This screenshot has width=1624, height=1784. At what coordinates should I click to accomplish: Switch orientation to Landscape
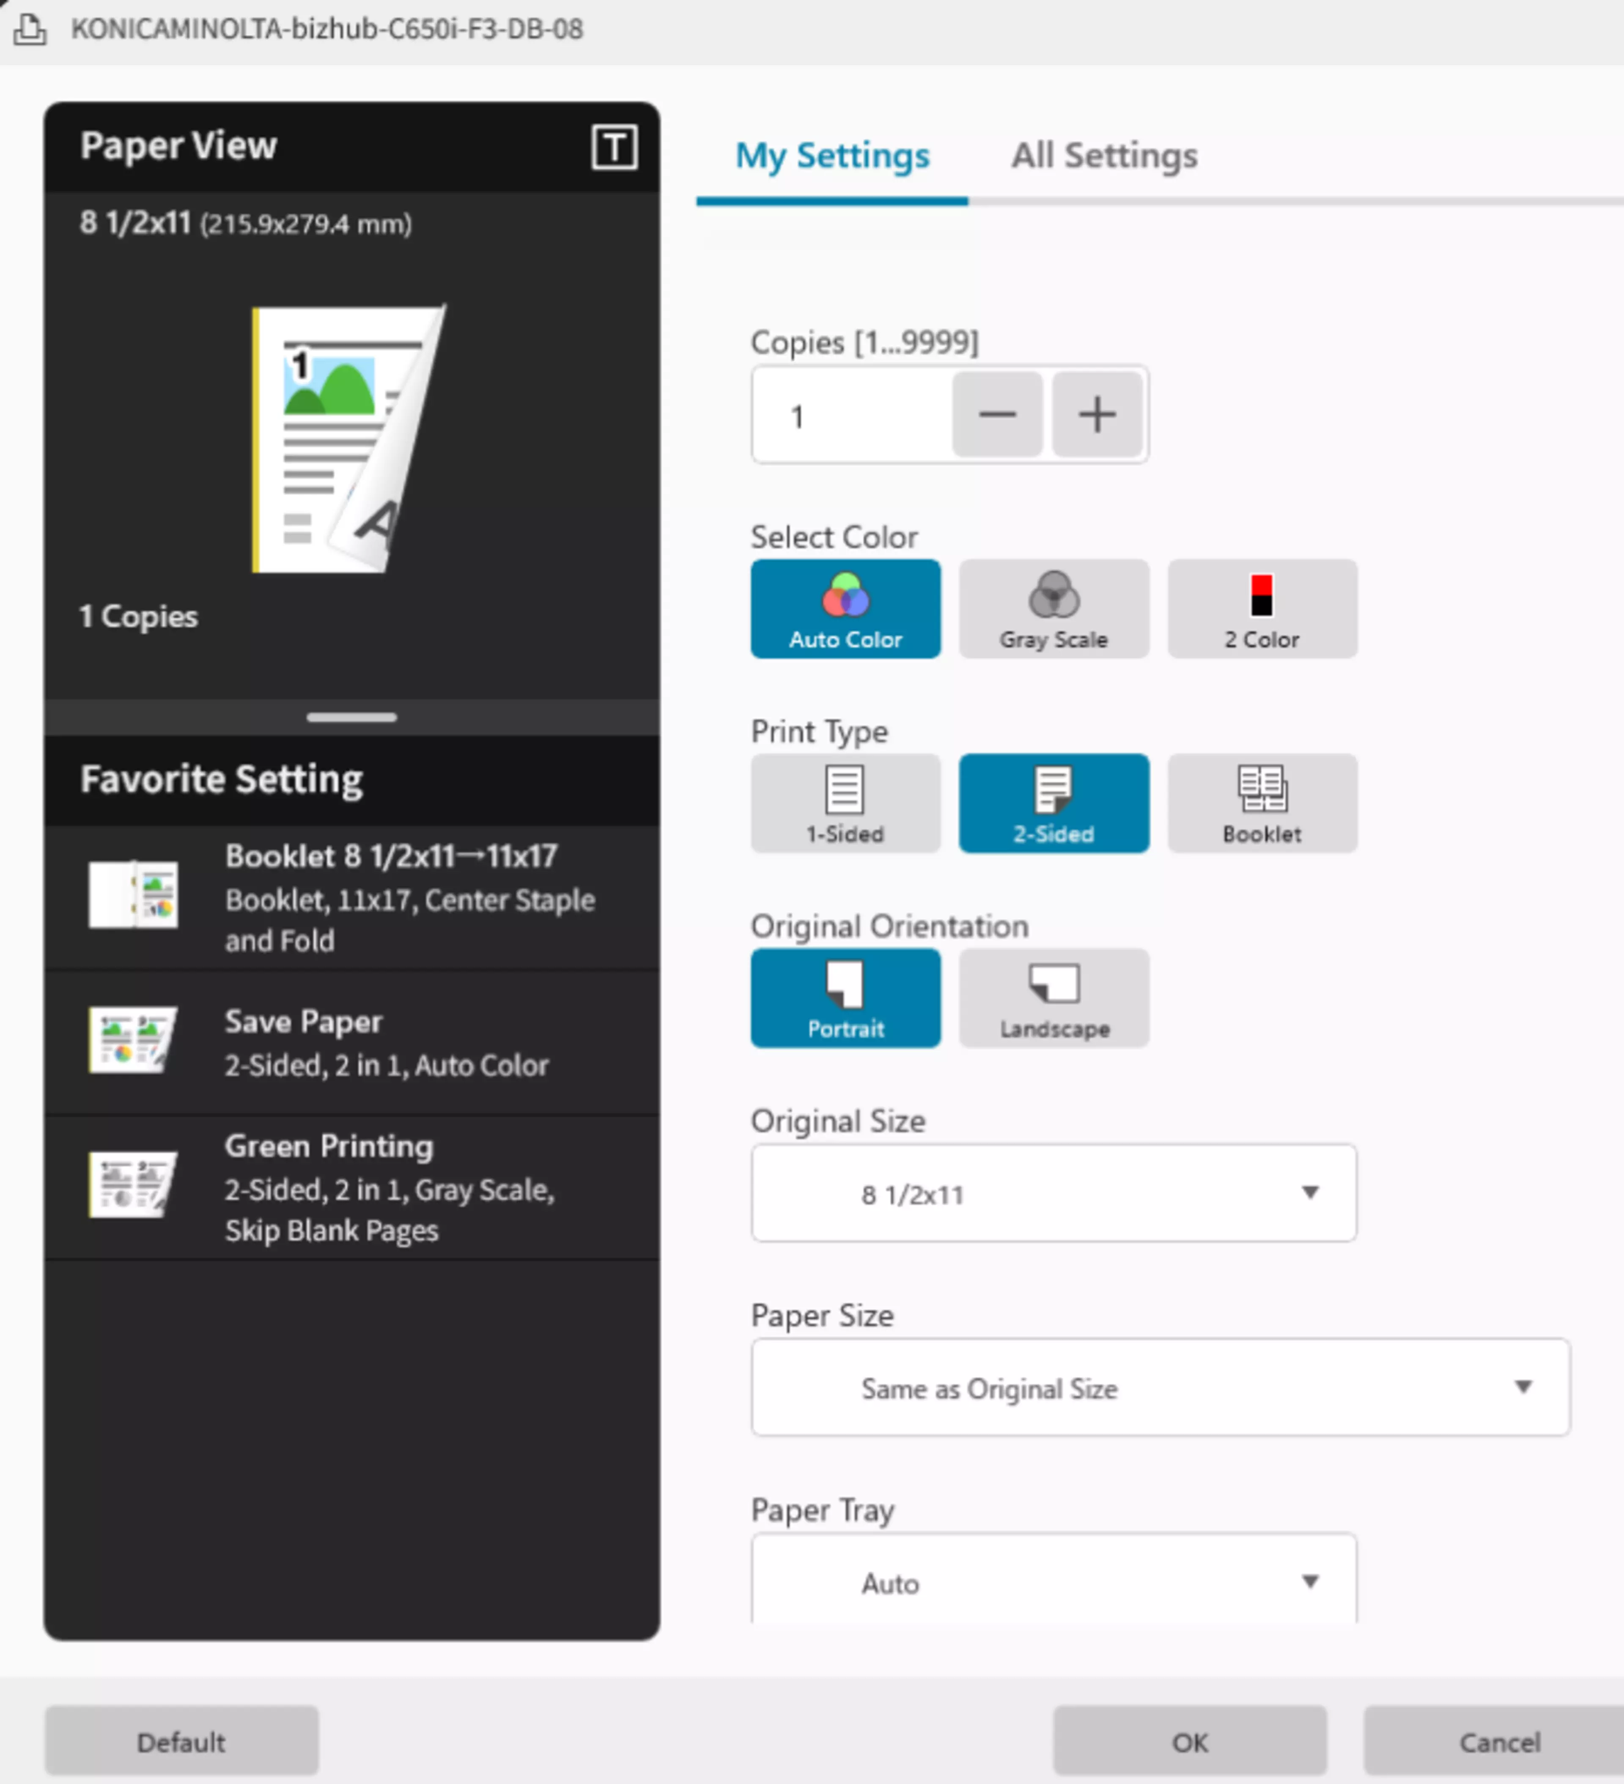point(1053,998)
